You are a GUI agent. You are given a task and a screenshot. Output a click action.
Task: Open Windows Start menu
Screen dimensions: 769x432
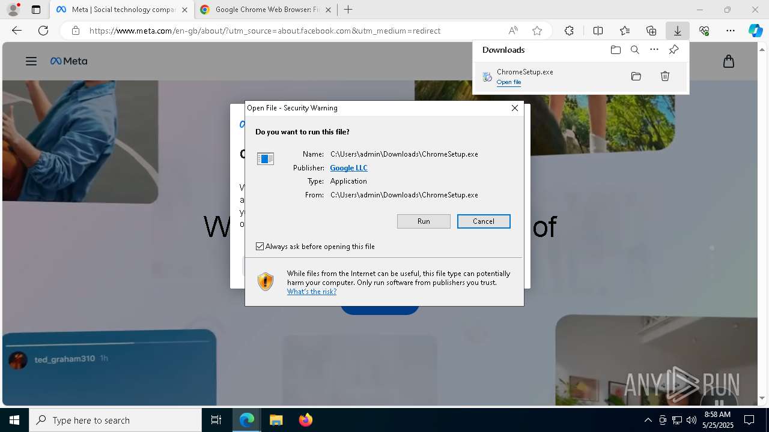click(x=14, y=420)
